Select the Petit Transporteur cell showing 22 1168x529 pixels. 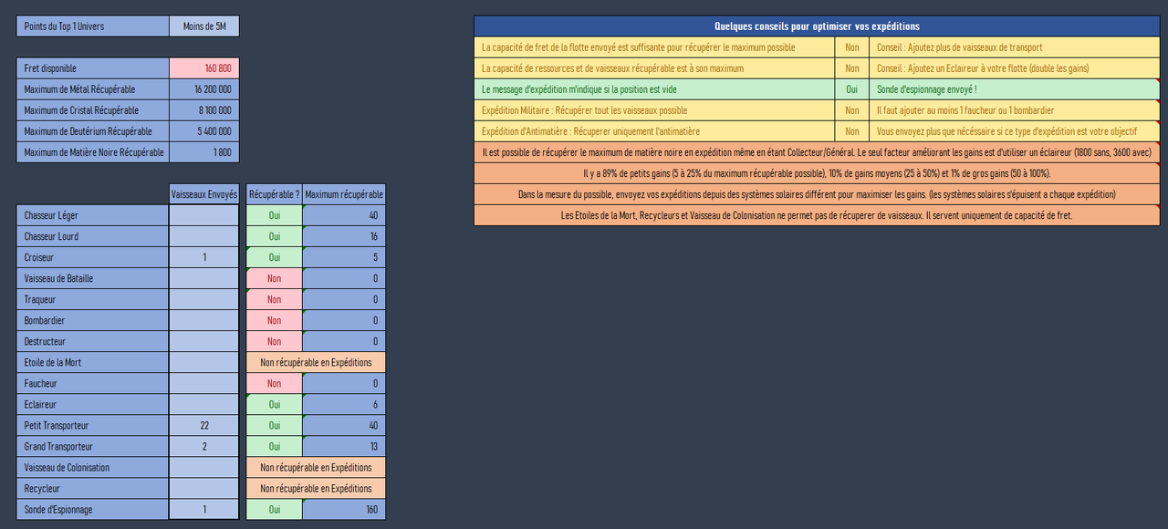[x=204, y=425]
